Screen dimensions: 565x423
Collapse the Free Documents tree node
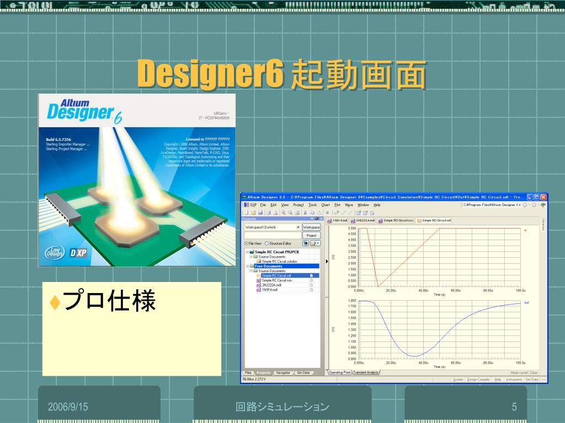(247, 266)
